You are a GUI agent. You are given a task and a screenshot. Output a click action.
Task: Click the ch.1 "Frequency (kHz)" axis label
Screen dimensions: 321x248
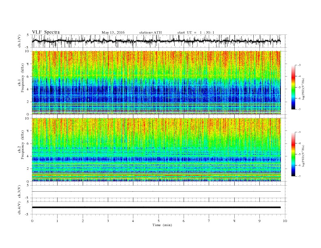(22, 78)
